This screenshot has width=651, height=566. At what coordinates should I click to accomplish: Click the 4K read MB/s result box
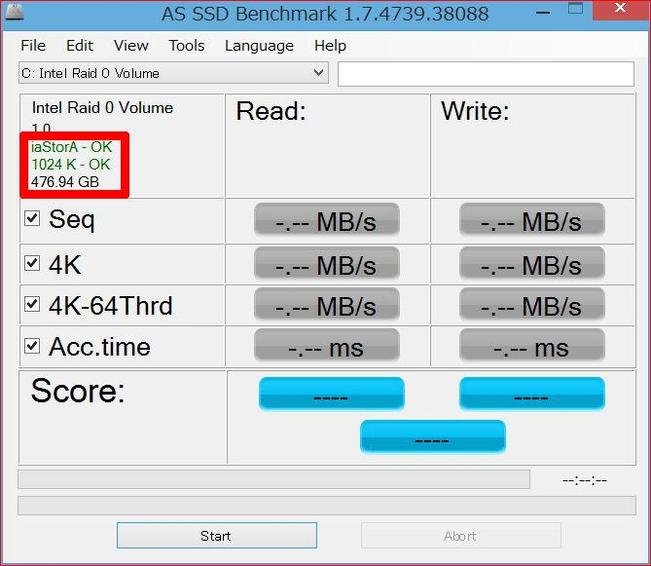327,263
